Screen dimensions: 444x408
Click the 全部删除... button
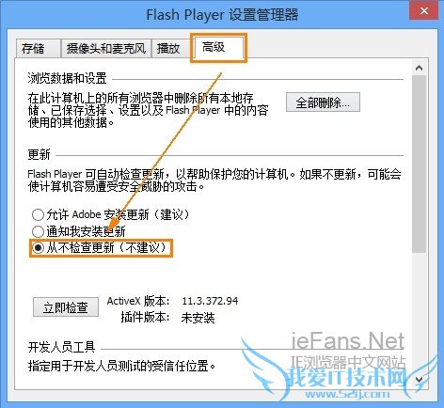pos(323,102)
